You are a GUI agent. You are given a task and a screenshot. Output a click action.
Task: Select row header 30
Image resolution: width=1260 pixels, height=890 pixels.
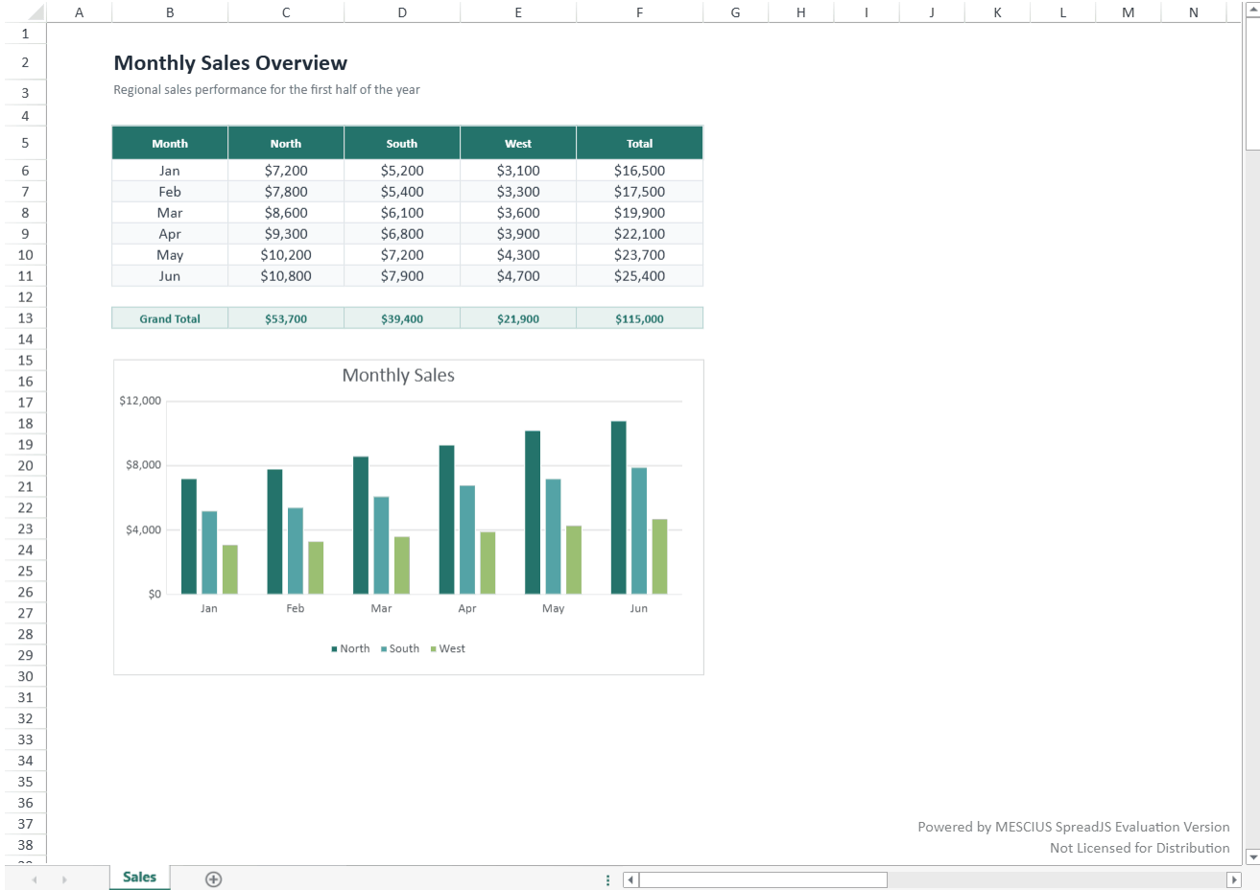(x=25, y=676)
